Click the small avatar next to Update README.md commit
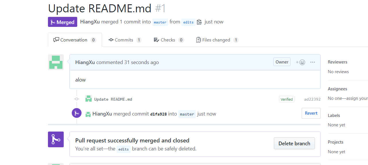368x165 pixels. [88, 99]
